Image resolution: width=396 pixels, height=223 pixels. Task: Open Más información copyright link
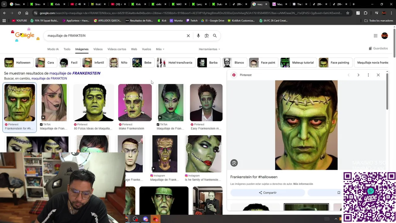coord(303,184)
